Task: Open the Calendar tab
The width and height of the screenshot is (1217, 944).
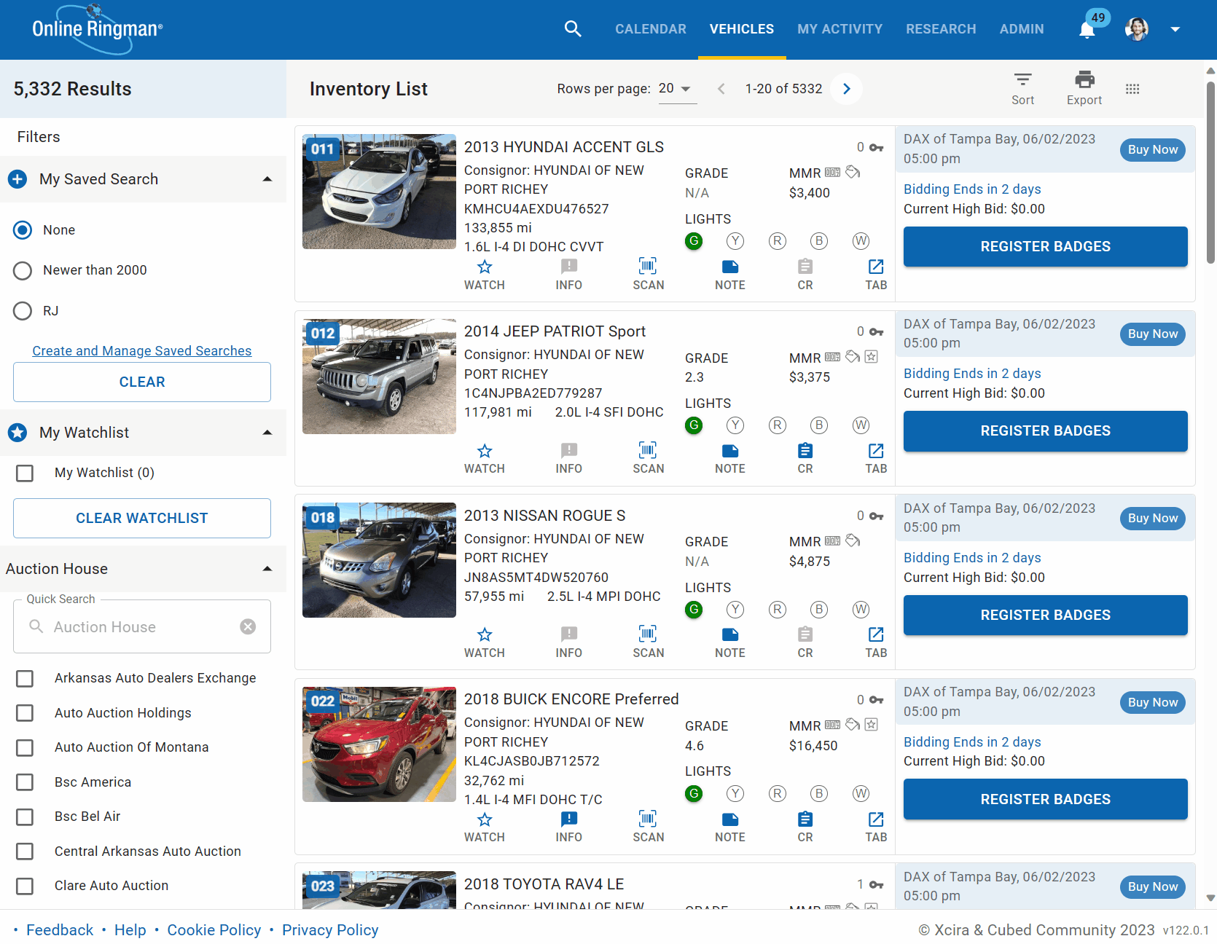Action: click(651, 29)
